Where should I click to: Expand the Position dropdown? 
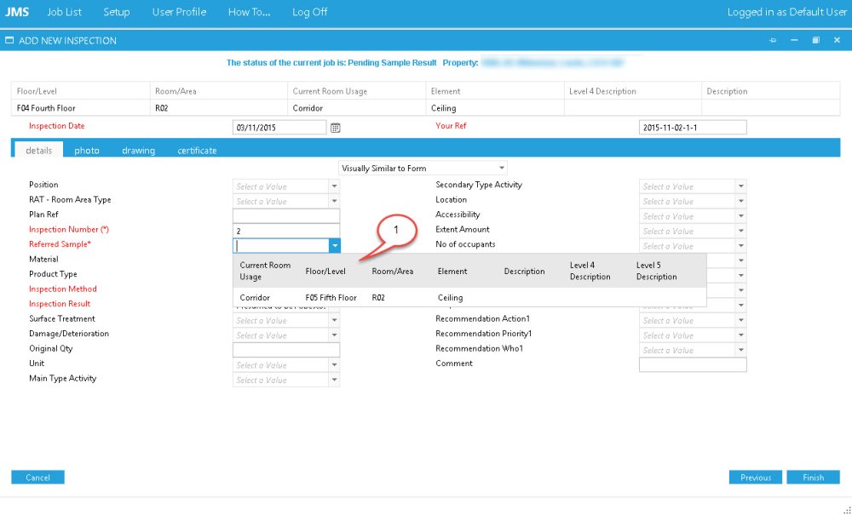tap(334, 186)
